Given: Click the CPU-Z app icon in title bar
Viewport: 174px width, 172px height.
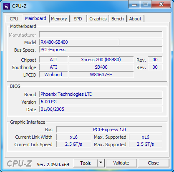Looking at the screenshot, I should (7, 6).
